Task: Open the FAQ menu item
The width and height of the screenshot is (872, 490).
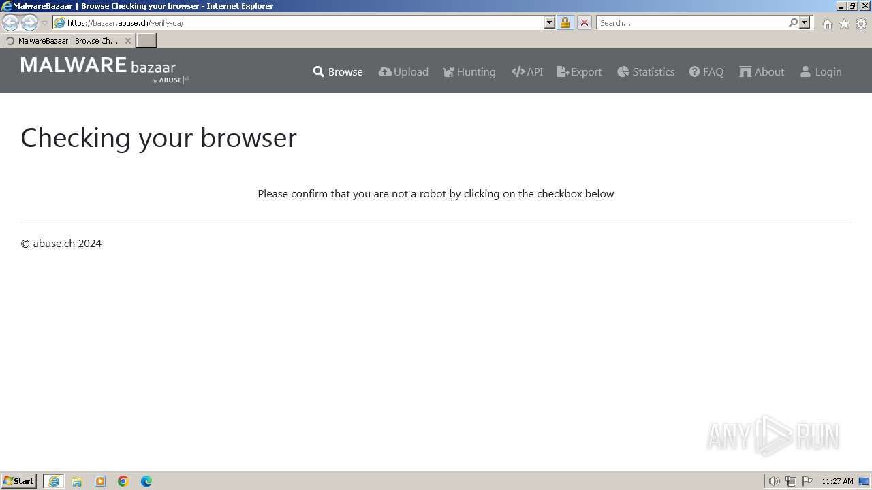Action: coord(706,71)
